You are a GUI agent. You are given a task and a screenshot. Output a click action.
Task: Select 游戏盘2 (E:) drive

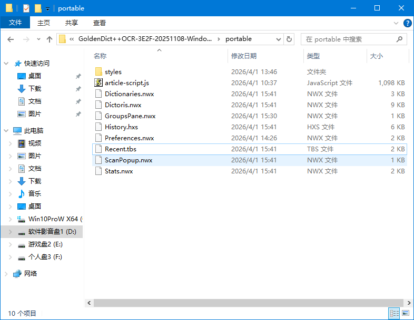(45, 244)
